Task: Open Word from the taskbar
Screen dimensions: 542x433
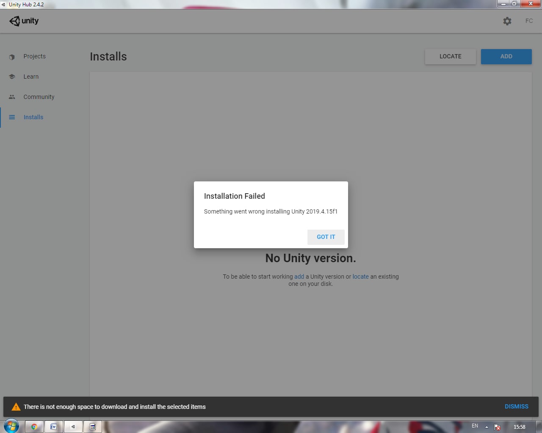Action: [x=54, y=427]
